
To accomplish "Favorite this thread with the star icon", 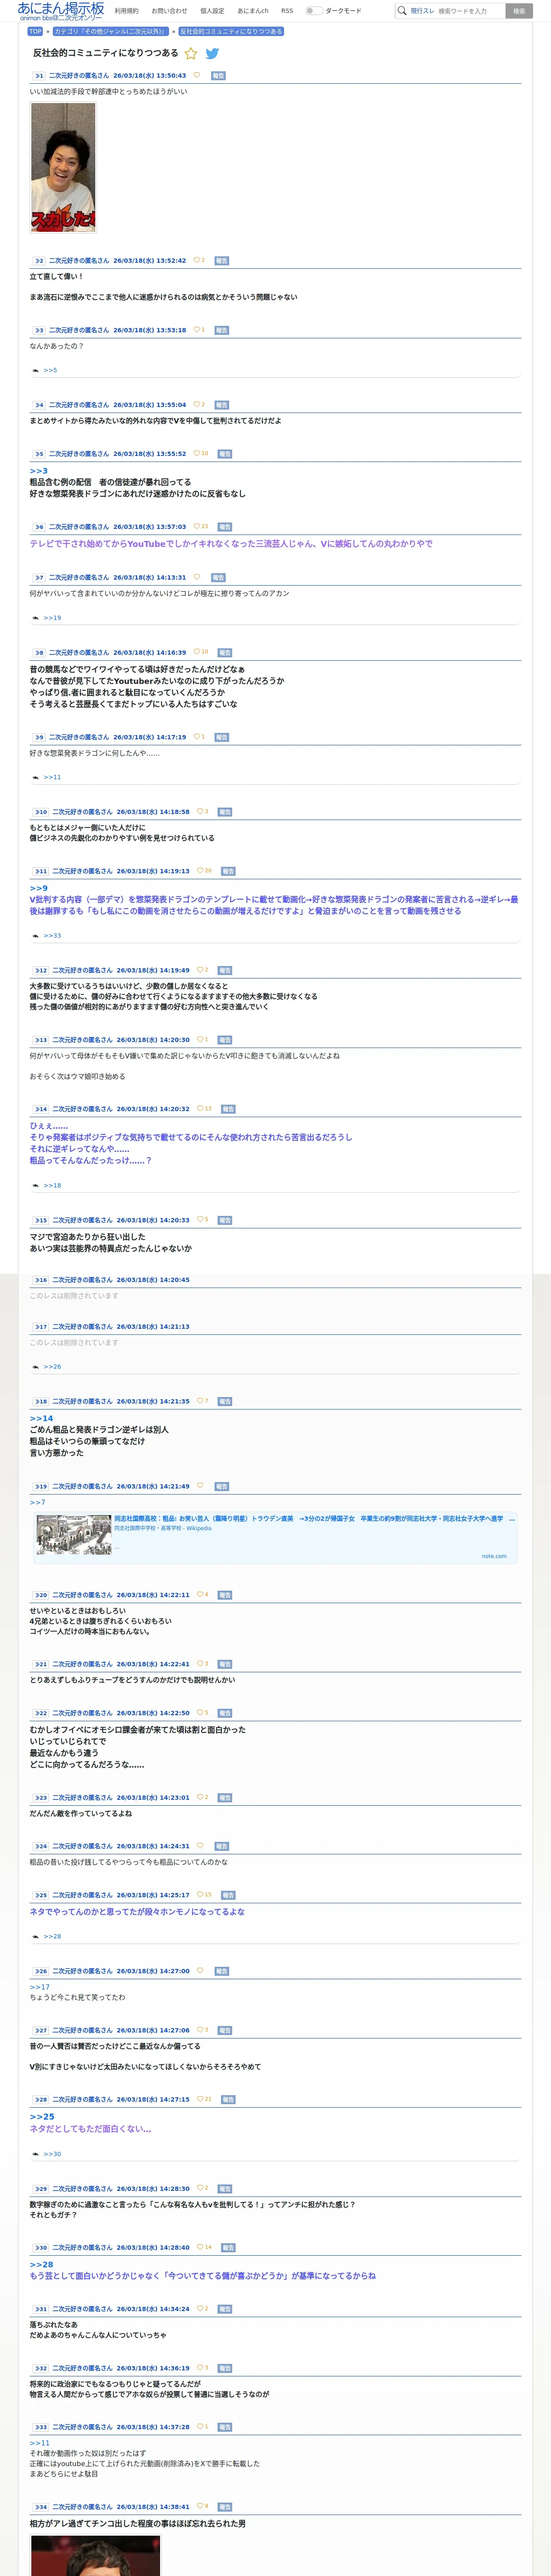I will [191, 53].
